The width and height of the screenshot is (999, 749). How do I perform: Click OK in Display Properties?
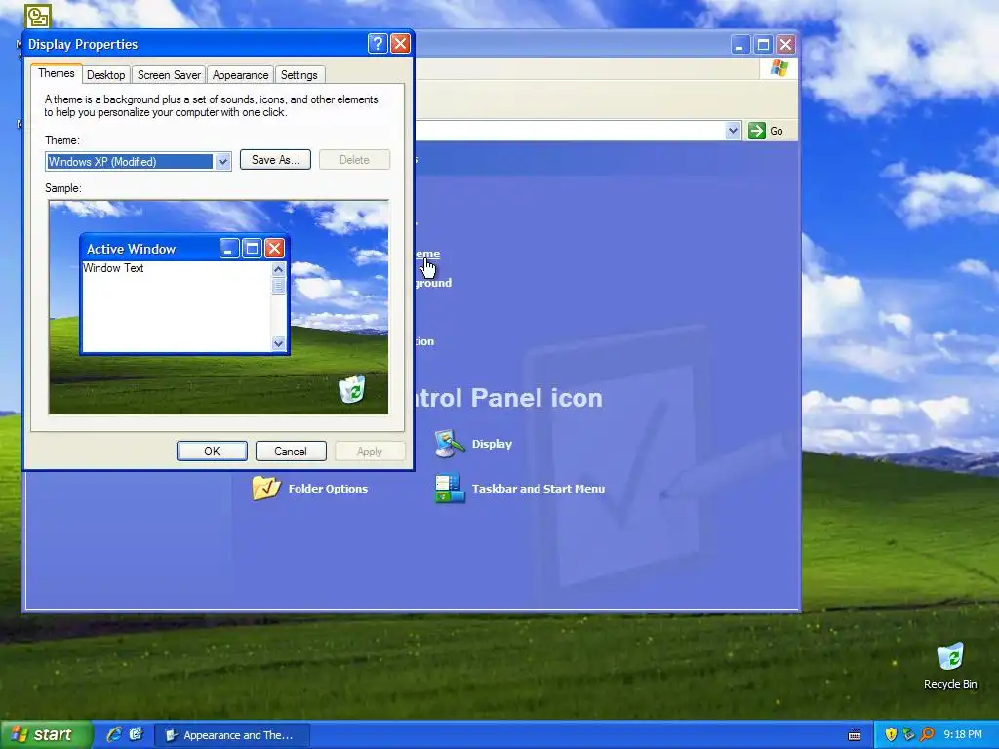[212, 451]
